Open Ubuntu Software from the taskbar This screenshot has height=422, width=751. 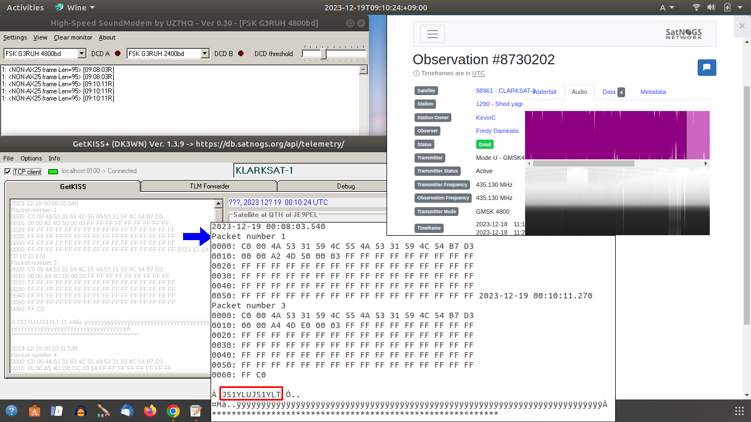[x=34, y=411]
